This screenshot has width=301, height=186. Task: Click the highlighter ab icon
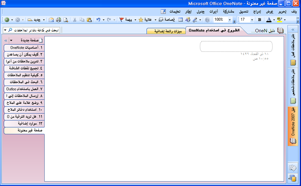280,20
